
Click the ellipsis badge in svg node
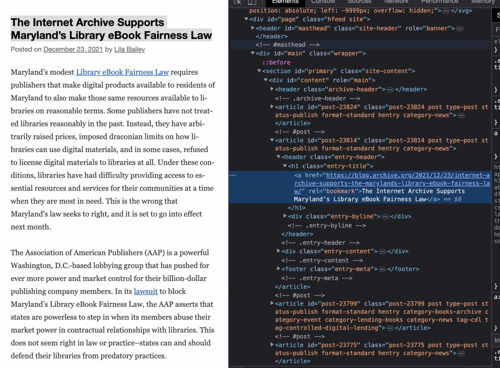(x=446, y=11)
